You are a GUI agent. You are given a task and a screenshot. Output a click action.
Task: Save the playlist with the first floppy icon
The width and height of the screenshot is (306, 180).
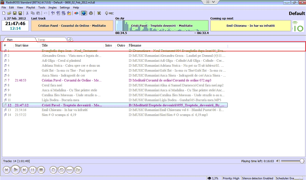click(15, 13)
